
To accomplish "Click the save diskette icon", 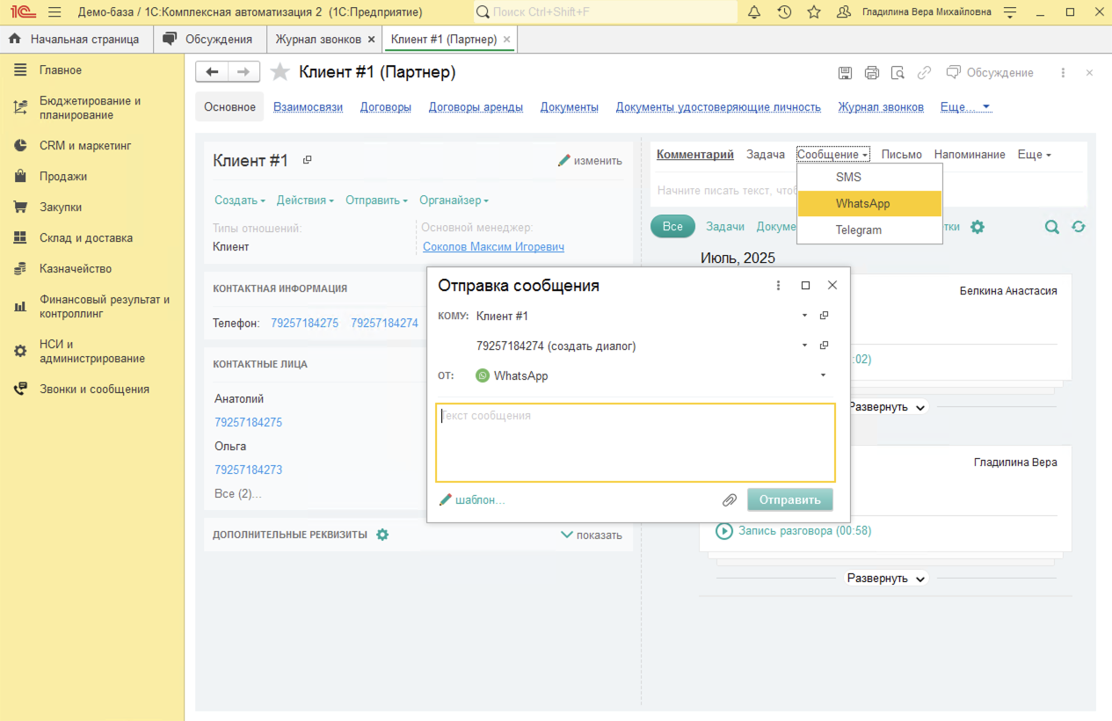I will 845,73.
